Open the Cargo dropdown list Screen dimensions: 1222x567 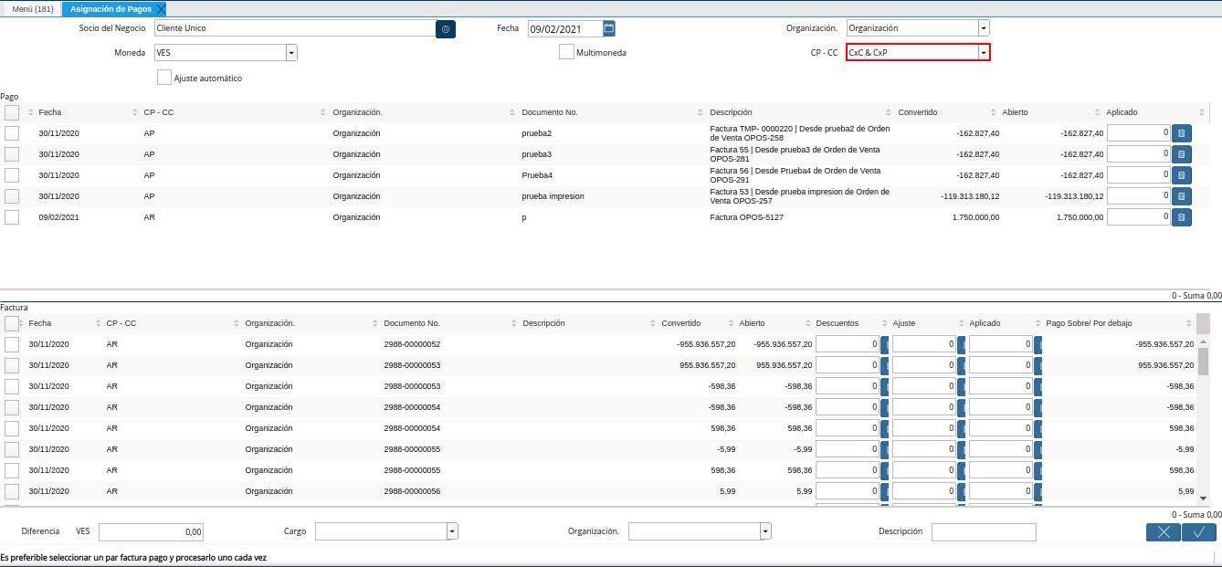click(452, 531)
